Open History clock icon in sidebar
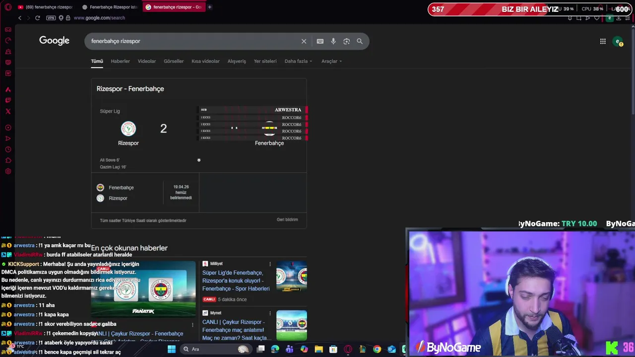Viewport: 635px width, 357px height. tap(8, 149)
